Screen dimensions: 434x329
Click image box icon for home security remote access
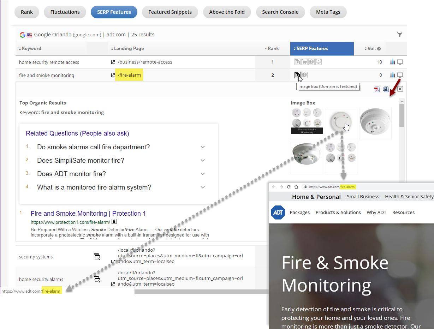297,62
